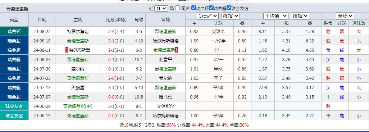Click the 哈马比 away team link

tap(165, 97)
